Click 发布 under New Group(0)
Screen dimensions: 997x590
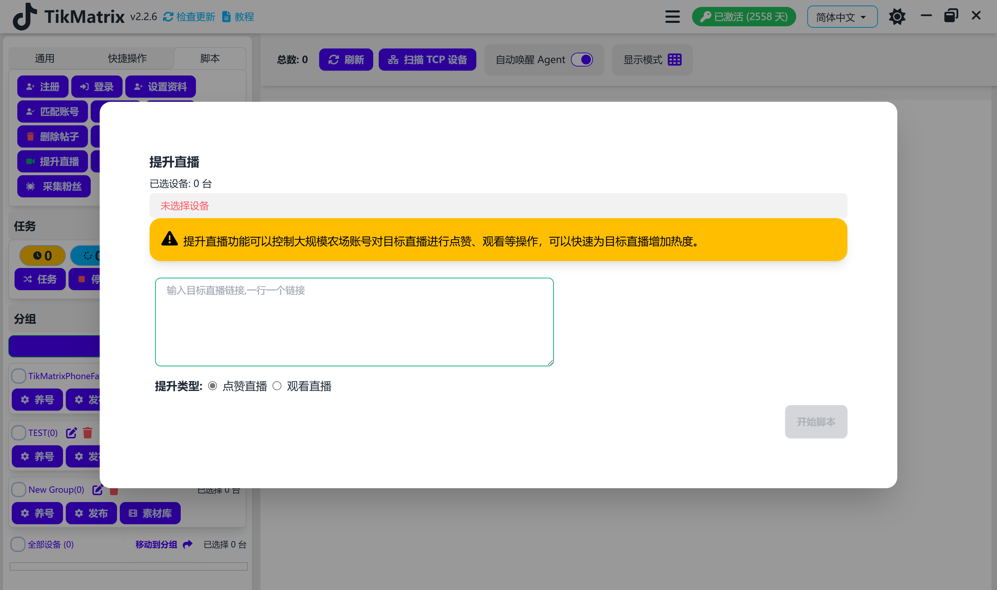click(91, 513)
